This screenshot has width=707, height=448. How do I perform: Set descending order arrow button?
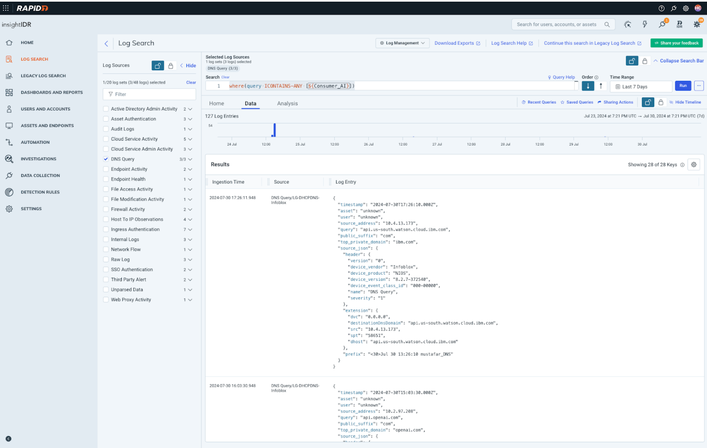(x=588, y=86)
